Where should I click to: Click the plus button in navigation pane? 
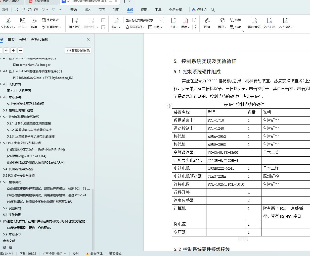tap(13, 50)
